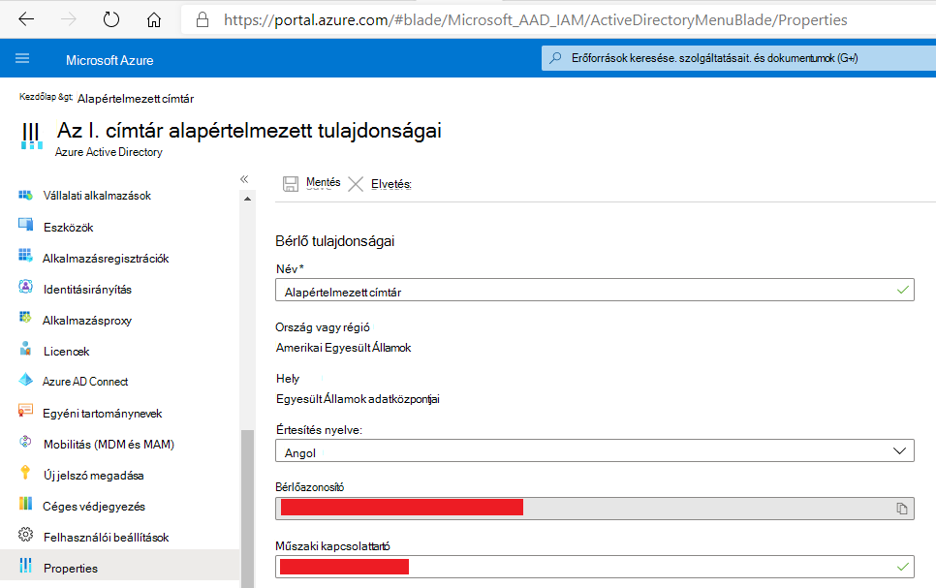The height and width of the screenshot is (588, 936).
Task: Open the Azure hamburger menu
Action: (22, 58)
